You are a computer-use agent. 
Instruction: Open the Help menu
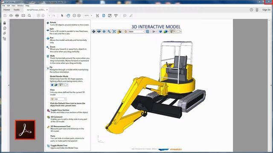[x=27, y=6]
